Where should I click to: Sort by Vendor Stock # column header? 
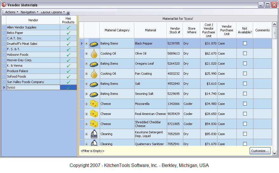click(175, 30)
